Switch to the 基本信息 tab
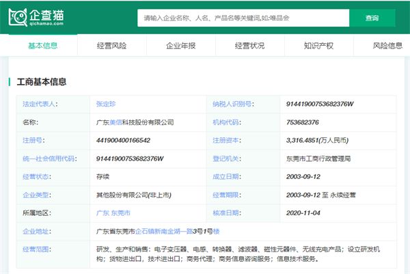The image size is (410, 274). click(43, 46)
